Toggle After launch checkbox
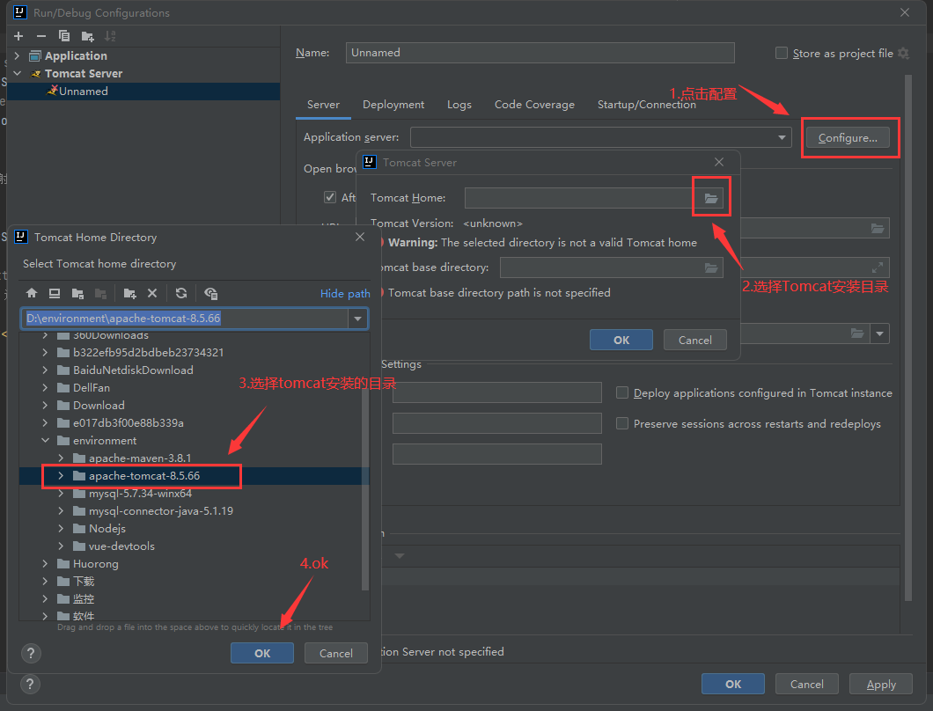 tap(330, 197)
